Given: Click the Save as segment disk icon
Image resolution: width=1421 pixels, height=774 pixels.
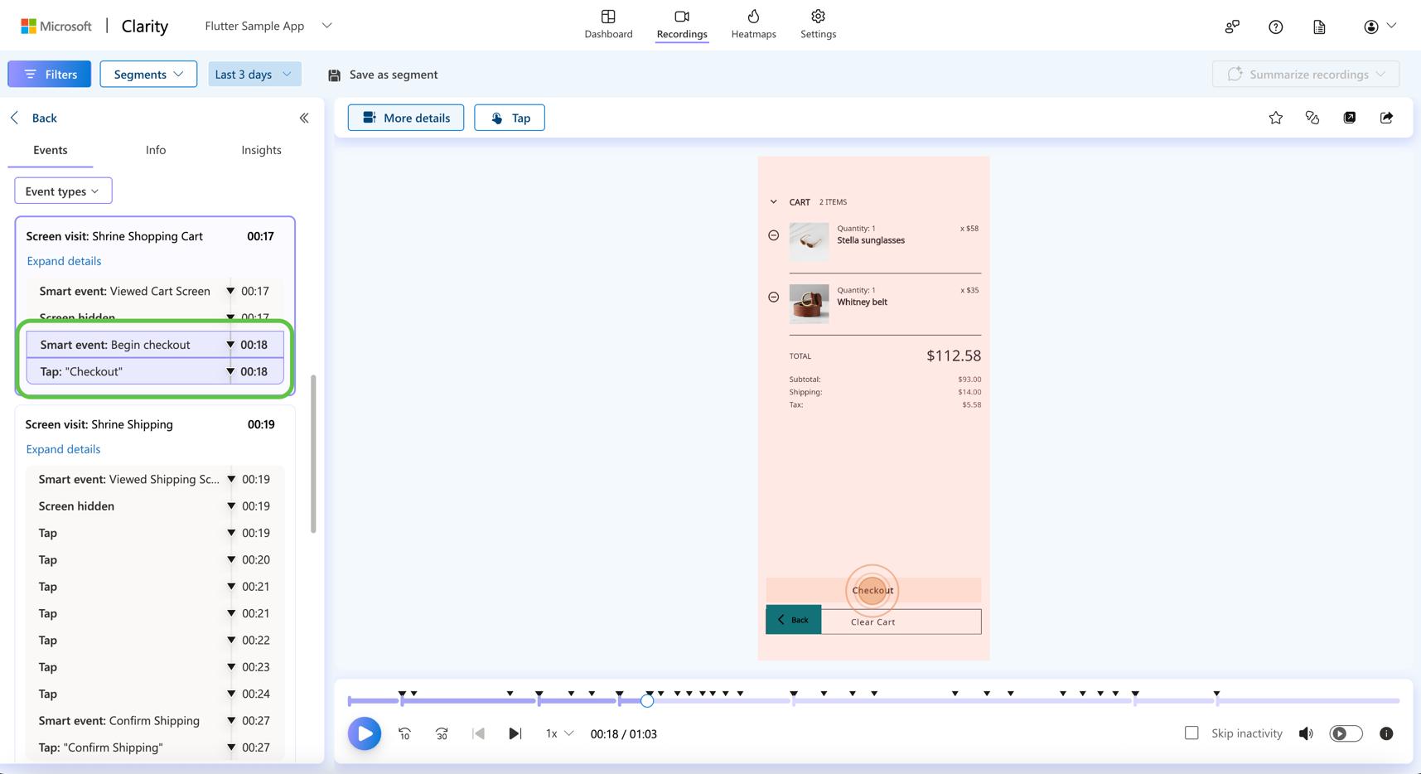Looking at the screenshot, I should point(334,75).
